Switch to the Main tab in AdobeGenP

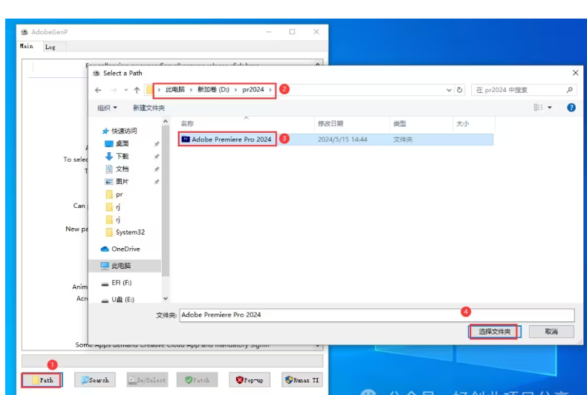click(x=27, y=46)
